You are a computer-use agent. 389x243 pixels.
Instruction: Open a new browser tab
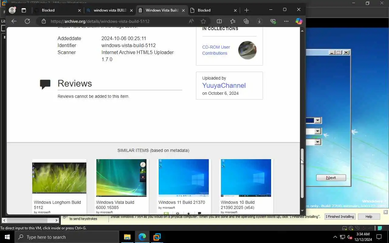(246, 10)
